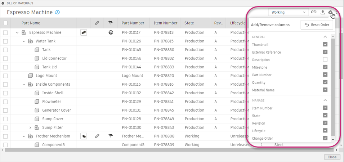
Task: Click the horizontal scrollbar right arrow
Action: tap(337, 150)
